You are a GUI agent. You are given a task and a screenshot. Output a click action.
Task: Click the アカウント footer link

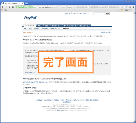pos(56,100)
